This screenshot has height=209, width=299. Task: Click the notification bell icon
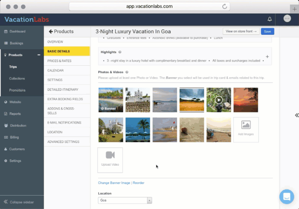270,19
